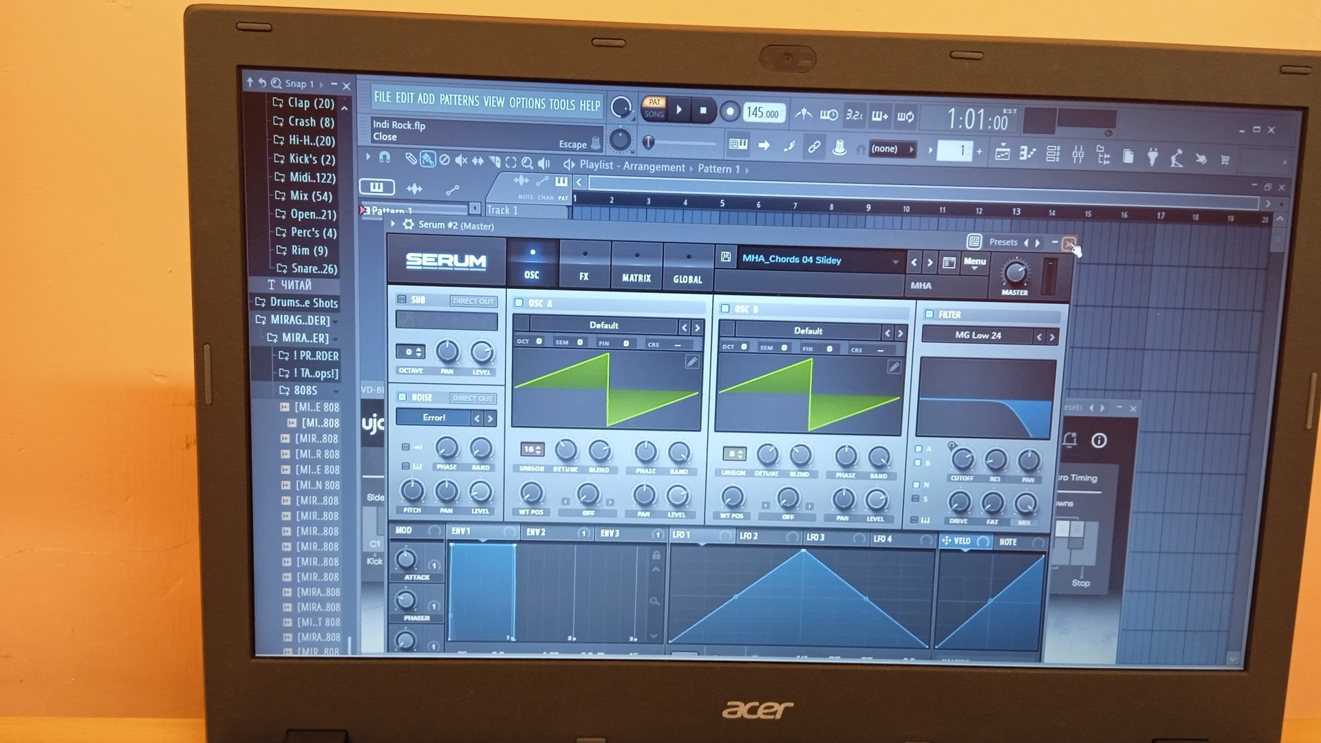Enable the SUB oscillator checkbox
The width and height of the screenshot is (1321, 743).
coord(402,299)
